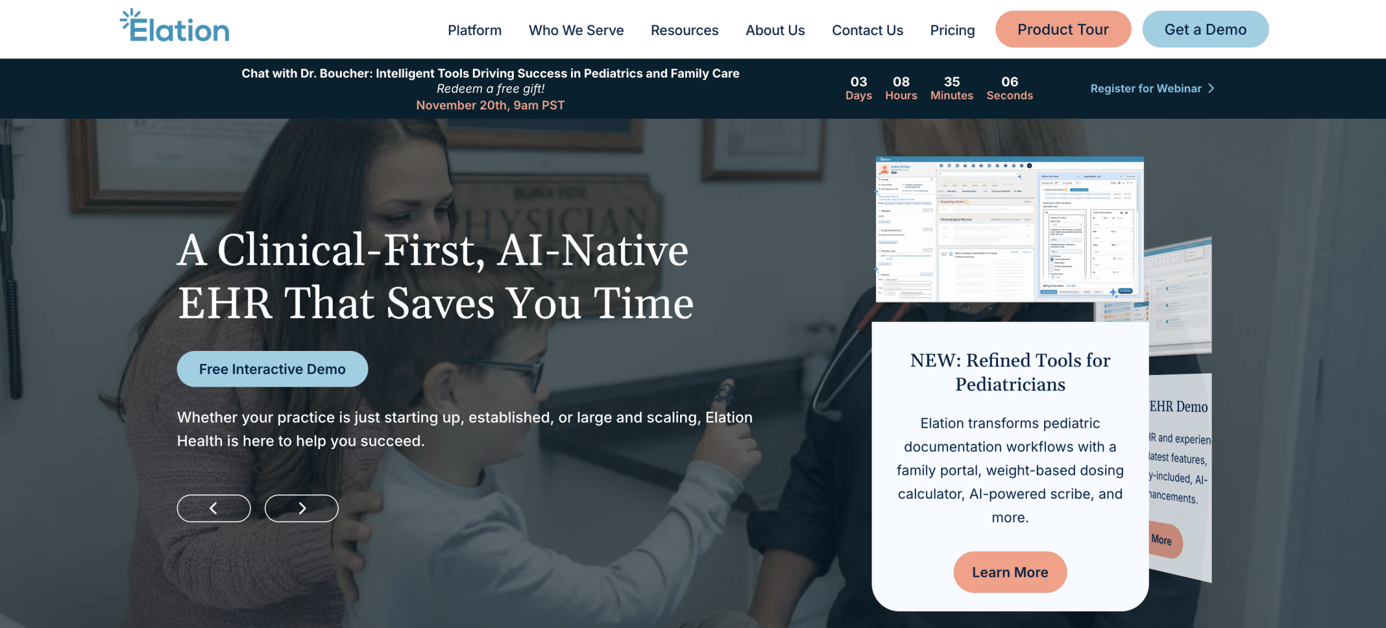This screenshot has width=1386, height=628.
Task: Click the partially hidden More button
Action: click(x=1165, y=540)
